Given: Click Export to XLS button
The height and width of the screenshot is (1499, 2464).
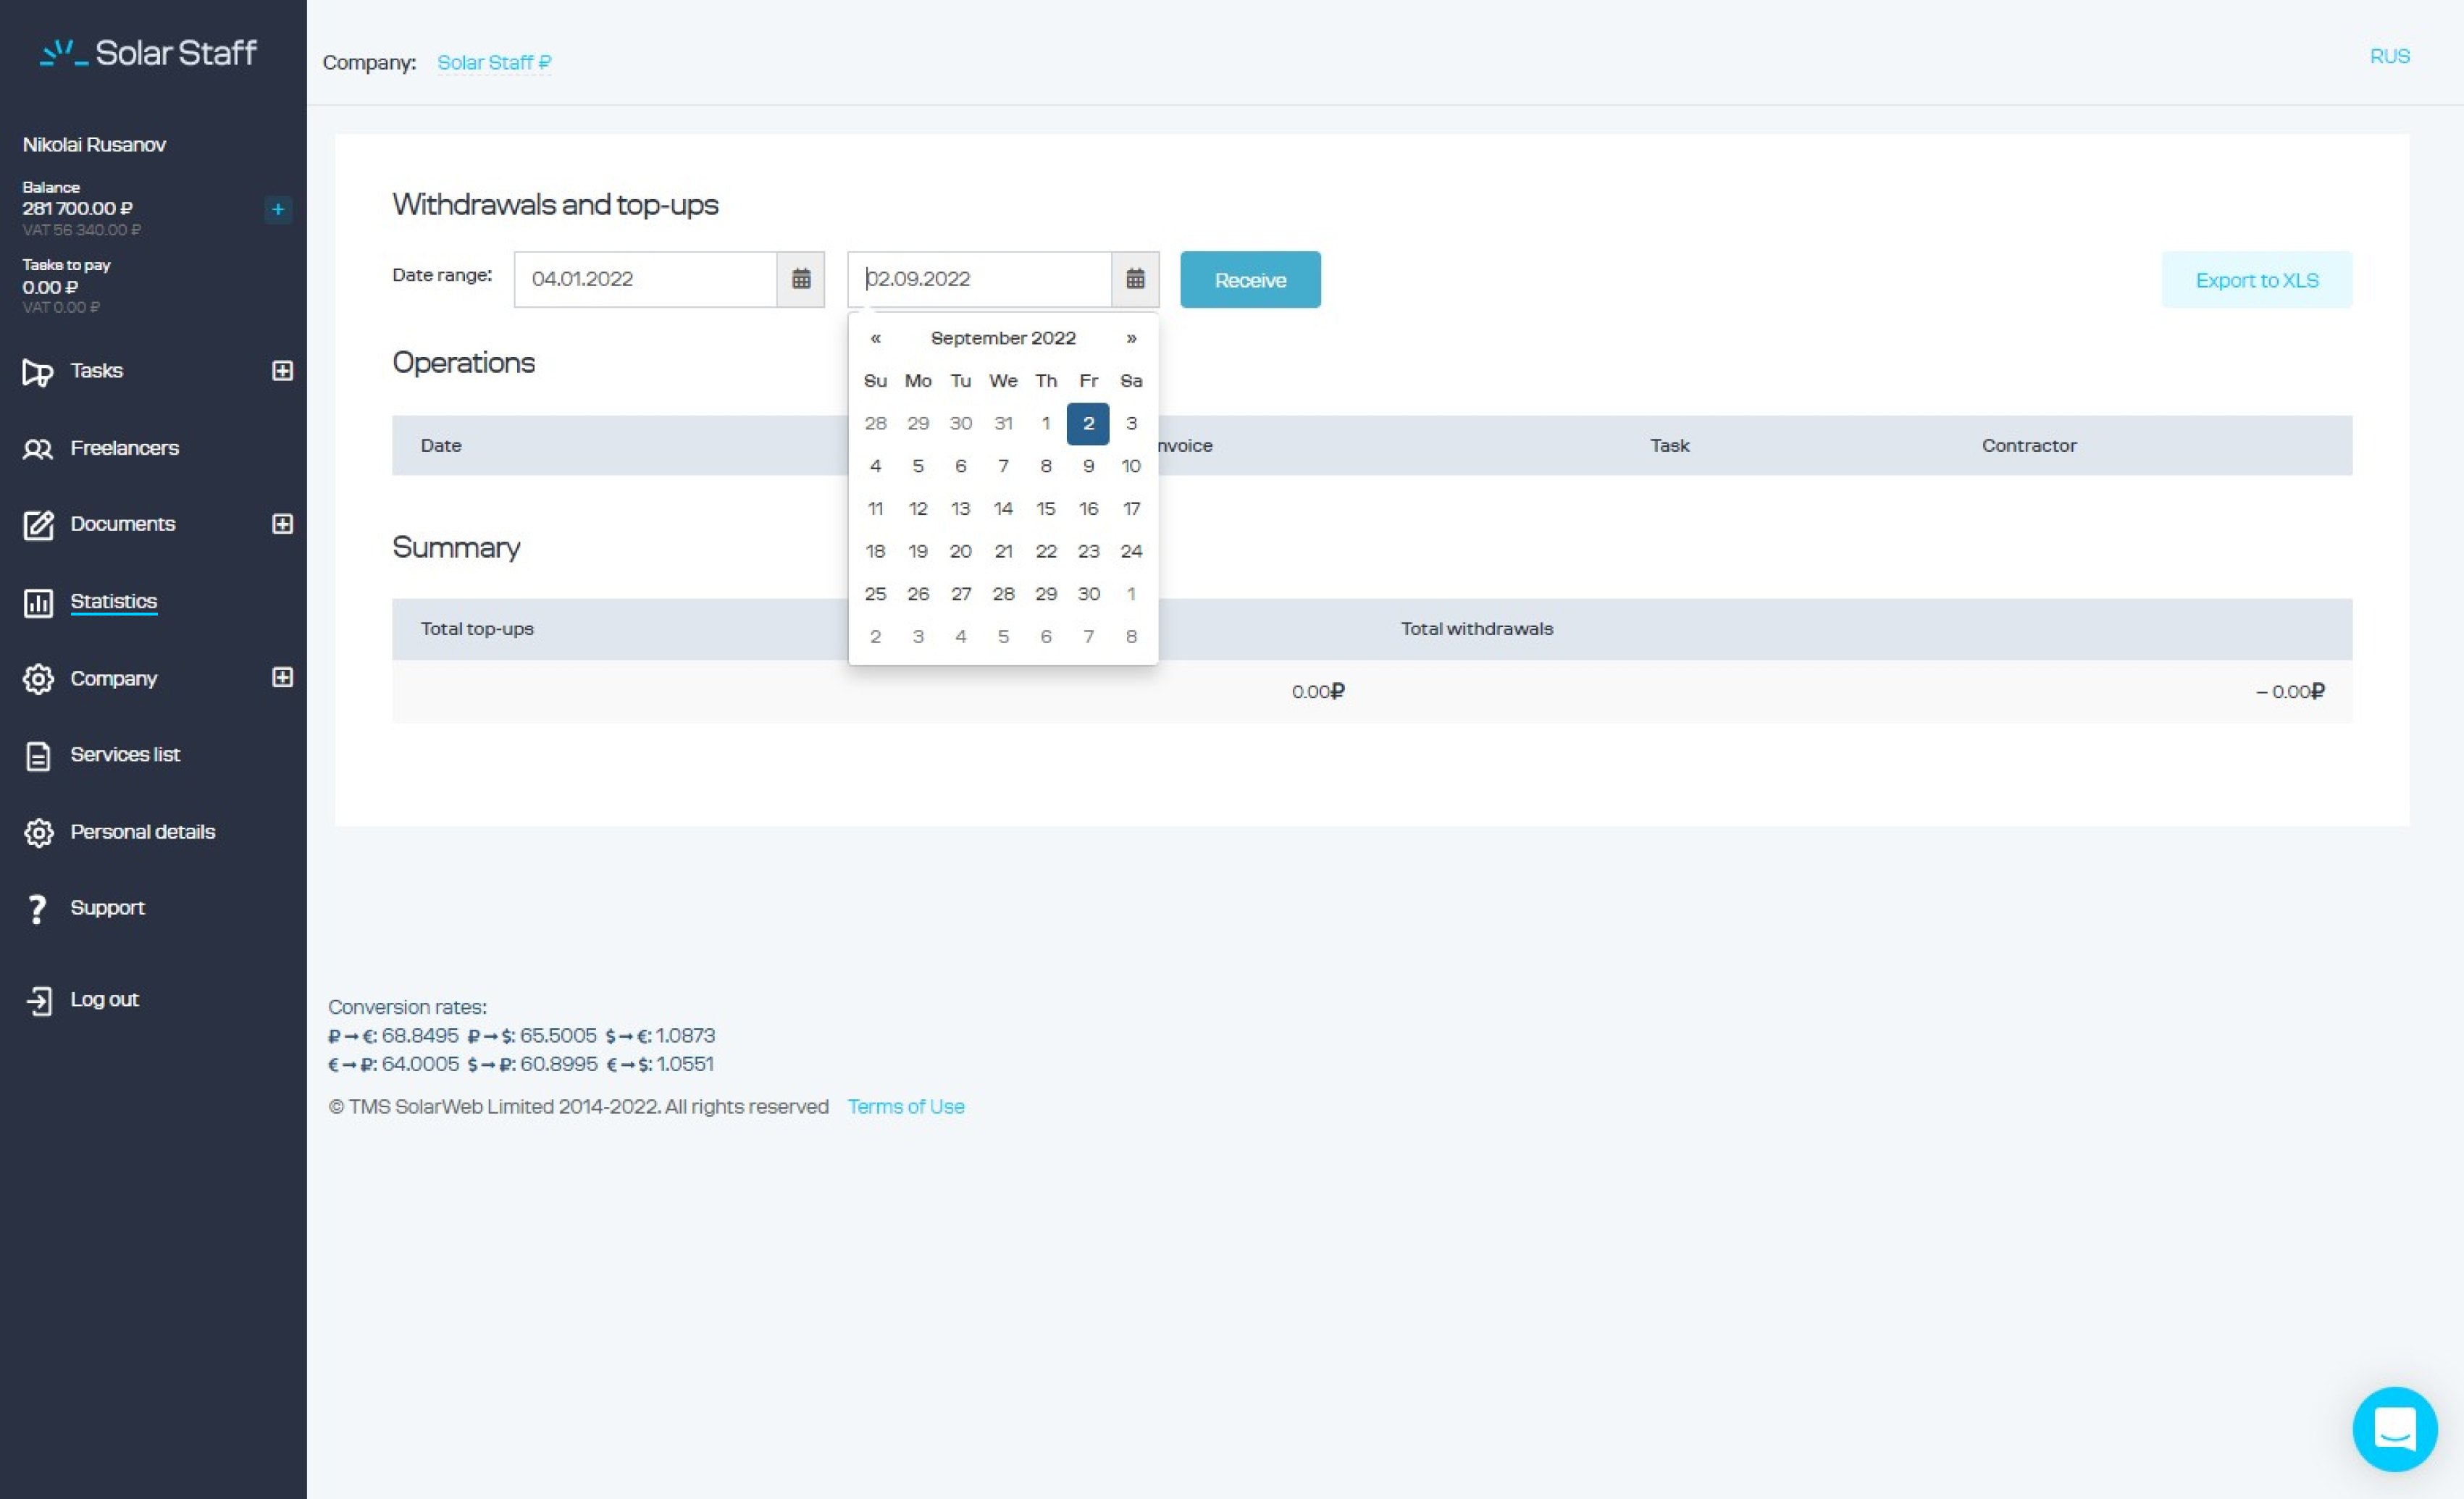Looking at the screenshot, I should [2256, 280].
